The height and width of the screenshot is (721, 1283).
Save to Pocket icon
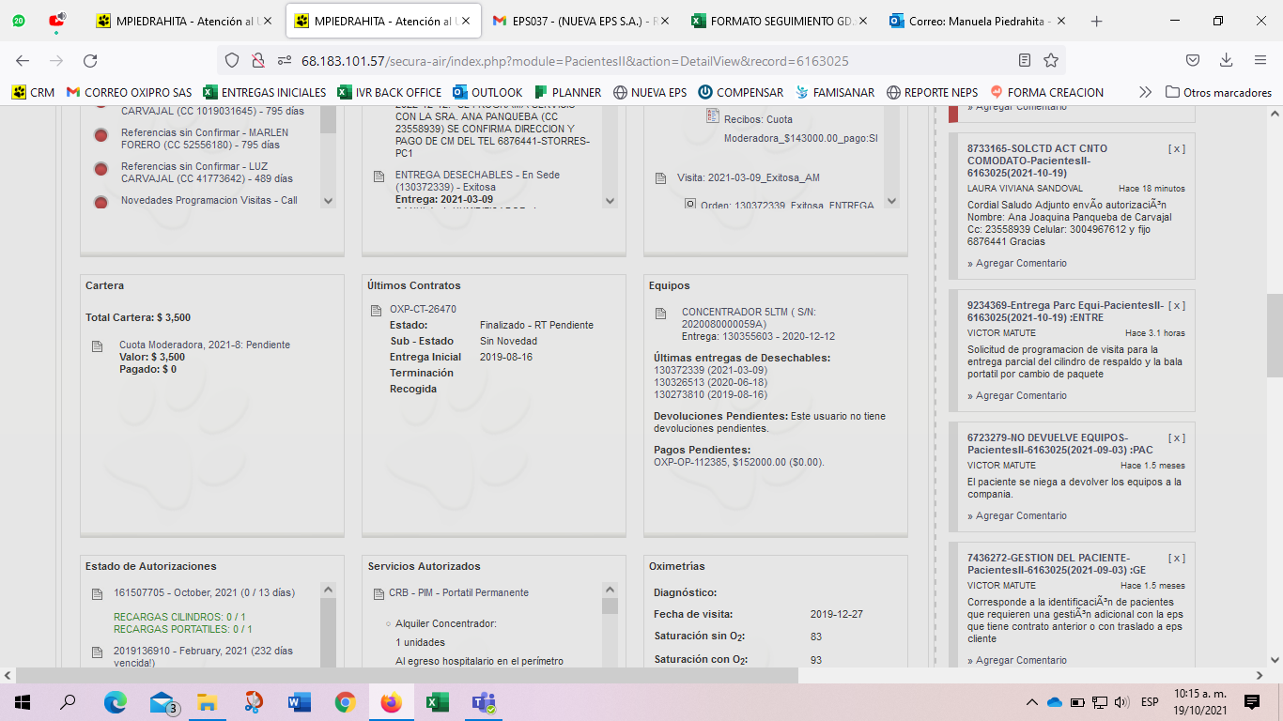pos(1192,60)
